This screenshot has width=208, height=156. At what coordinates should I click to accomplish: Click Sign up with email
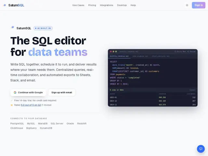point(62,92)
